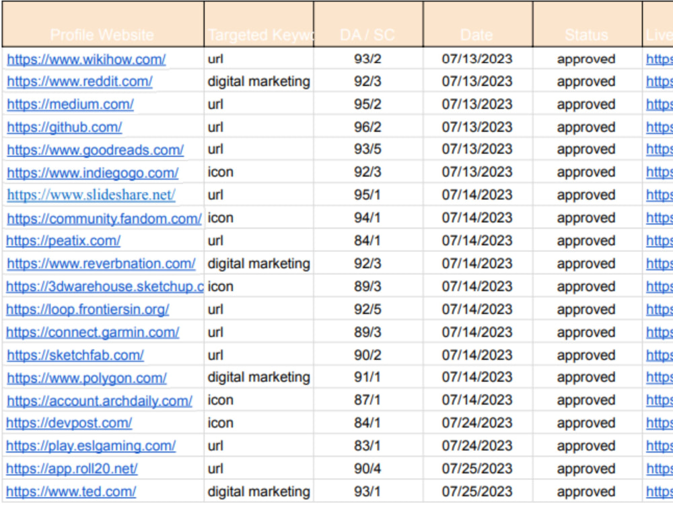Open the reverbnation.com link

coord(102,264)
